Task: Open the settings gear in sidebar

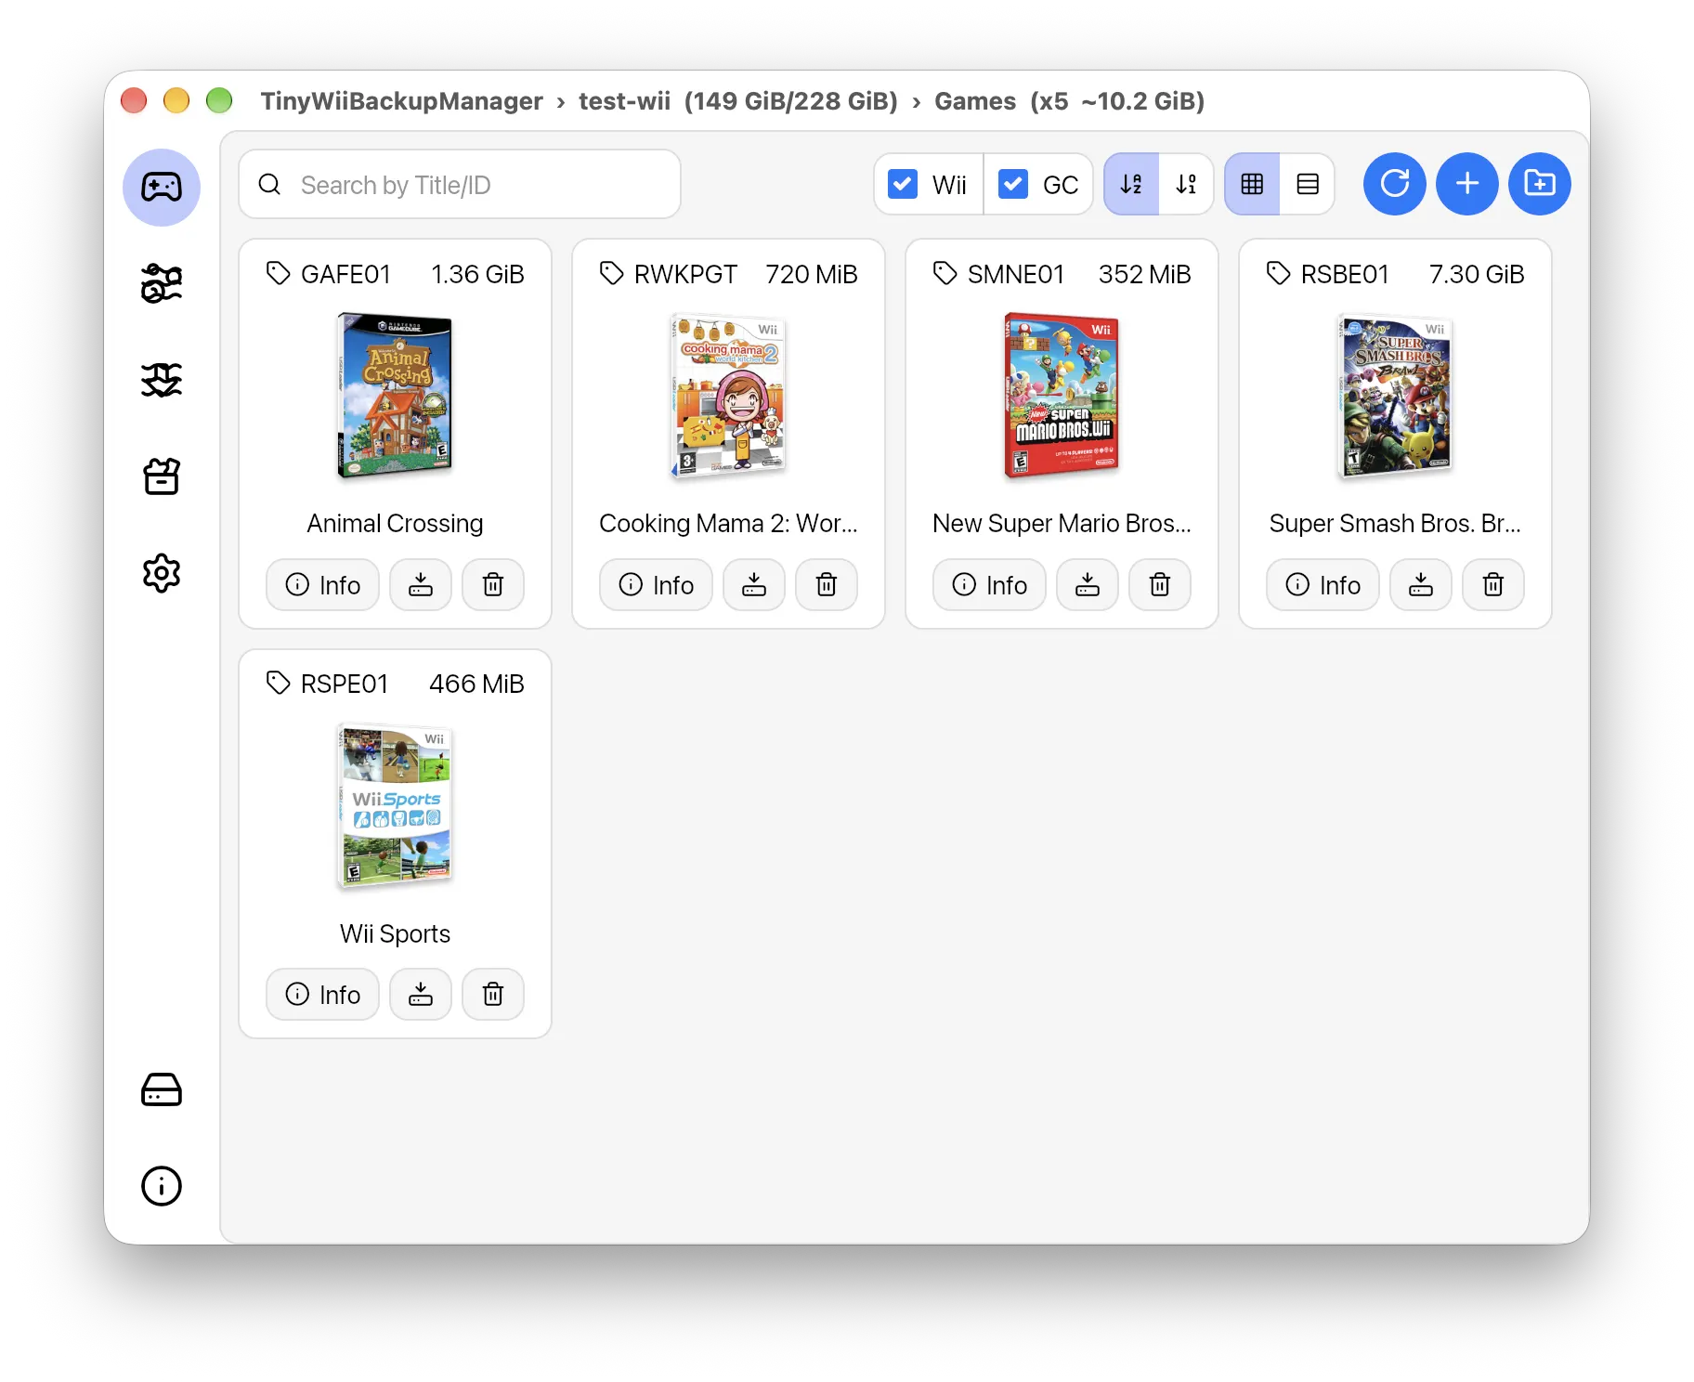Action: coord(162,573)
